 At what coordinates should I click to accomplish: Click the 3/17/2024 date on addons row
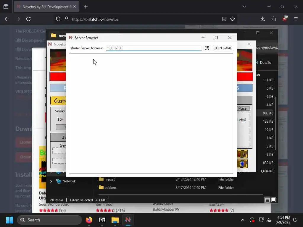191,188
